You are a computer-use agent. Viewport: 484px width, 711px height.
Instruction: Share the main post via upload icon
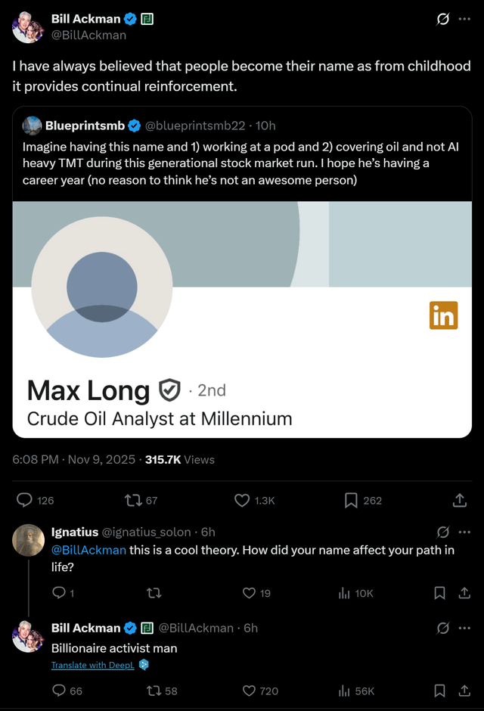460,500
